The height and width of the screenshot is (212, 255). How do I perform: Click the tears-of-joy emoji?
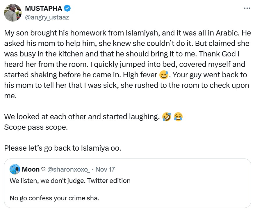[178, 117]
